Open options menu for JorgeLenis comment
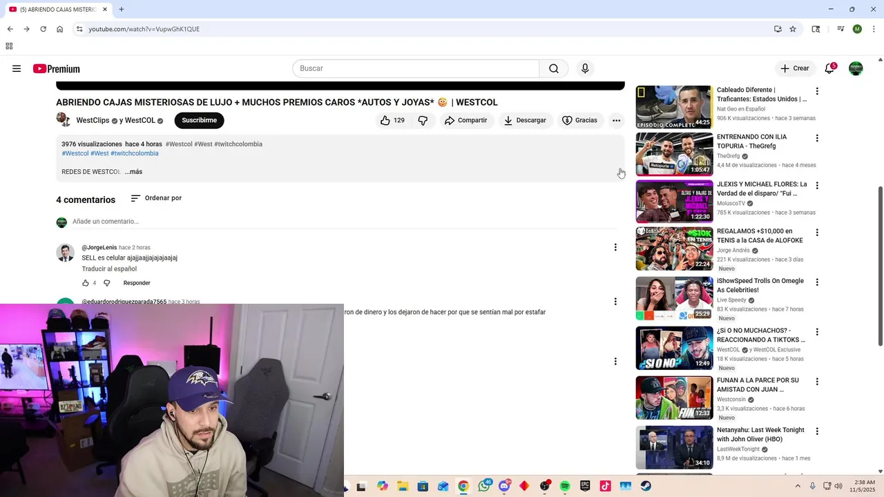 [x=615, y=247]
